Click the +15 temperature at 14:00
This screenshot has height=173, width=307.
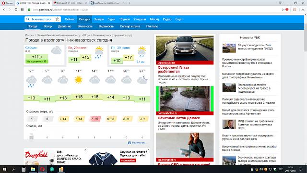(95, 97)
